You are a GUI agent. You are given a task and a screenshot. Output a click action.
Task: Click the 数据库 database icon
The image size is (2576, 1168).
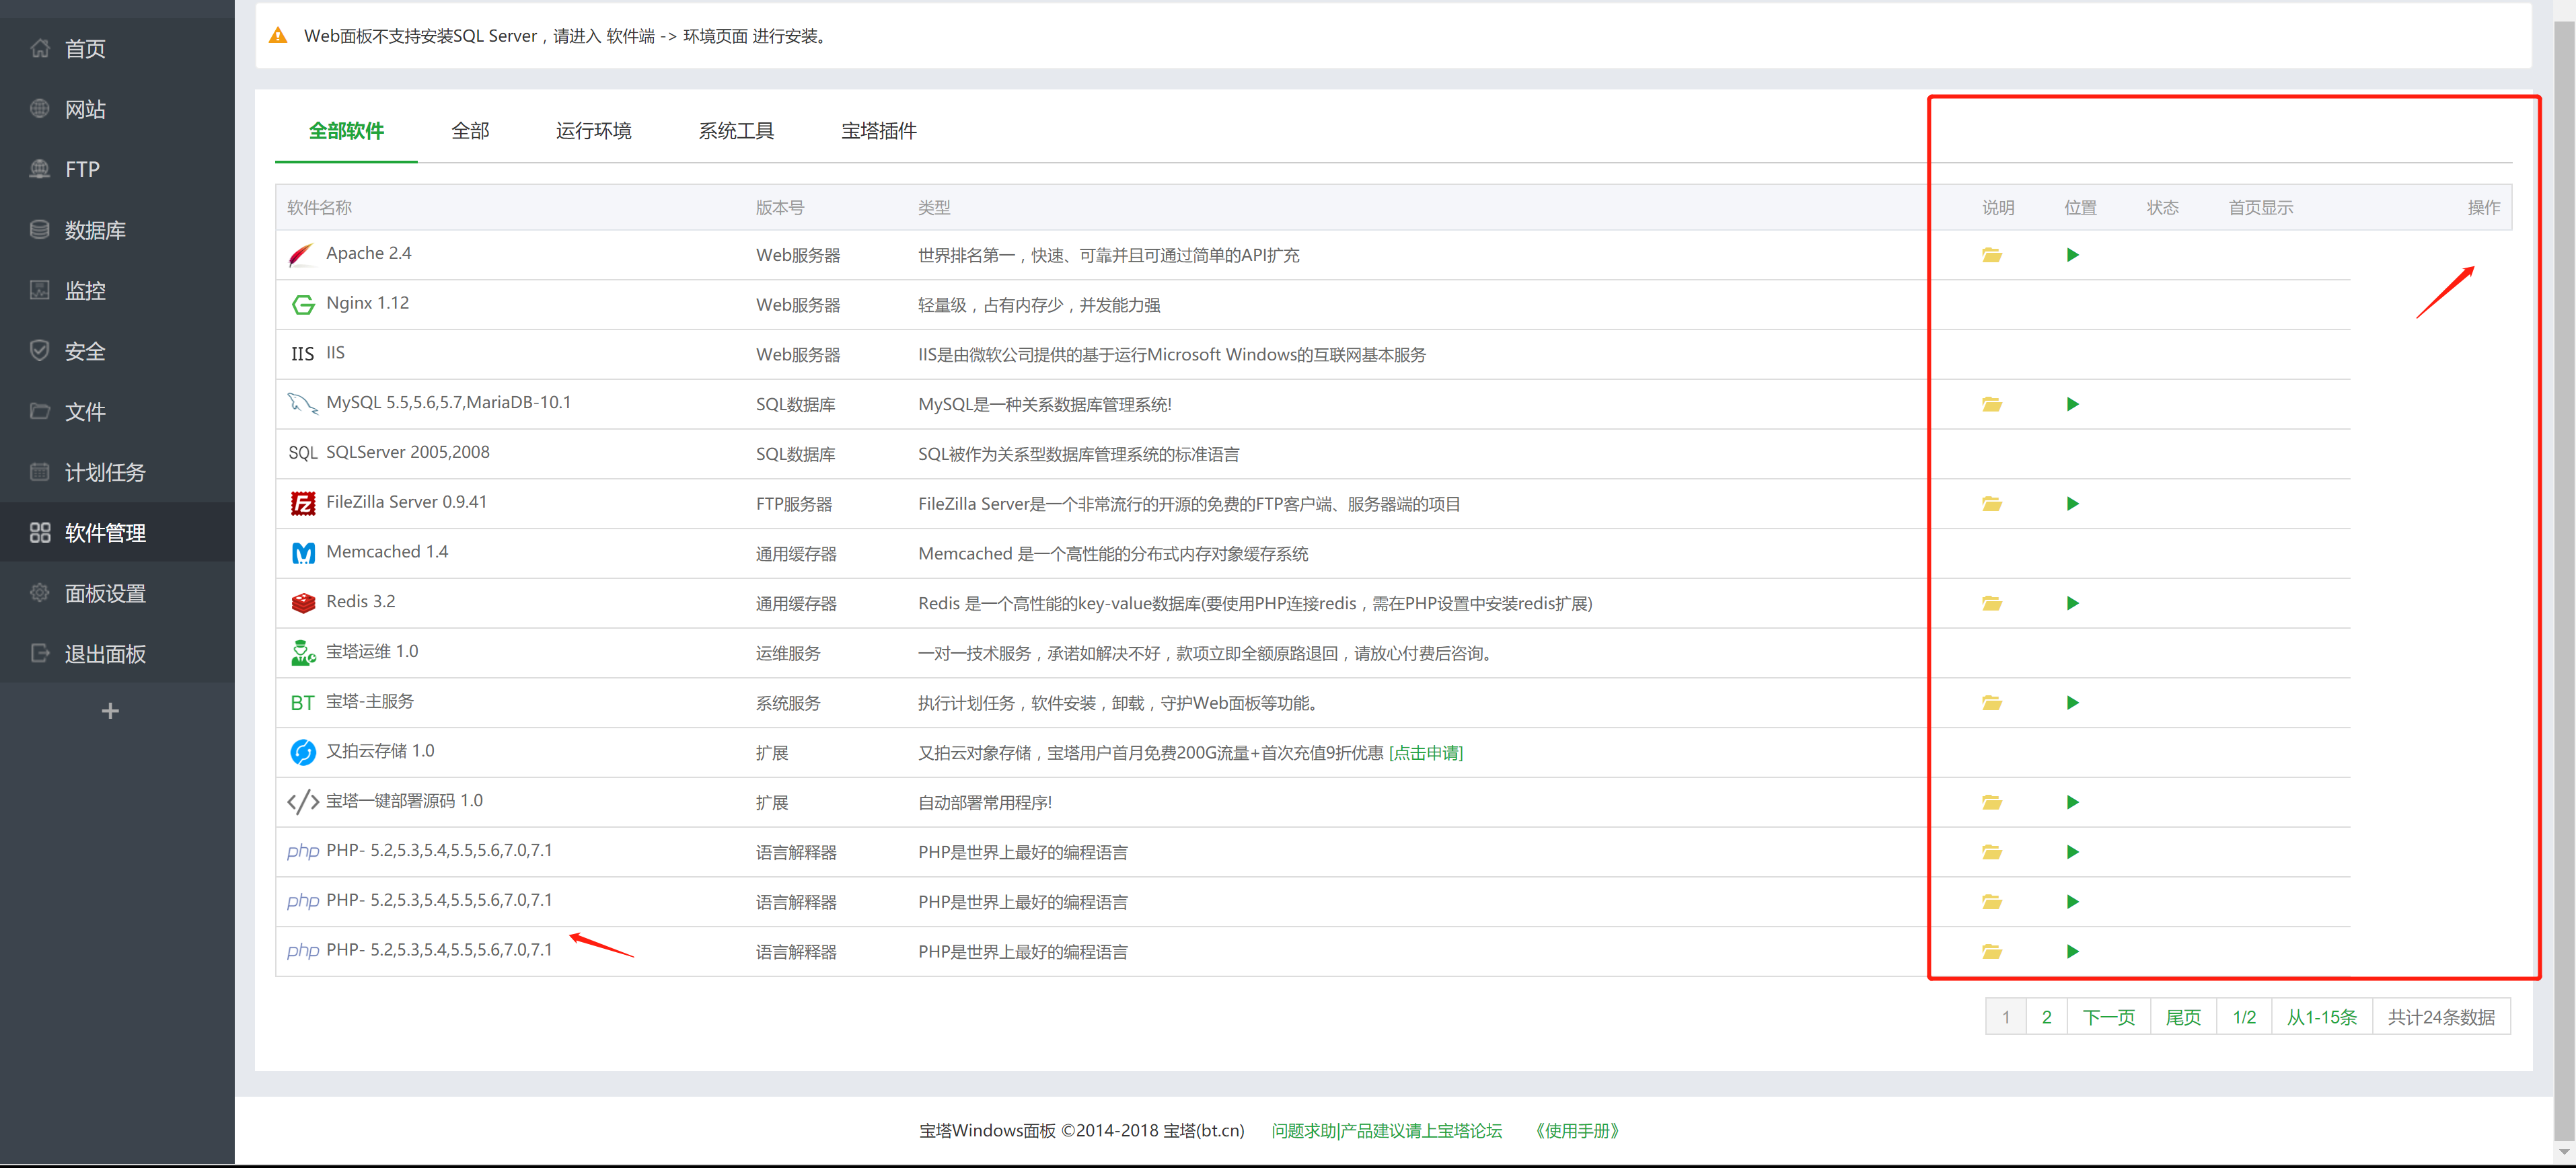click(40, 230)
